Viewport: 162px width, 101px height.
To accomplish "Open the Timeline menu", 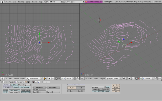I will point(21,2).
